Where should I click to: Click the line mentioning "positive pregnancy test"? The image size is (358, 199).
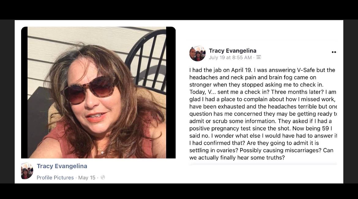coord(260,128)
